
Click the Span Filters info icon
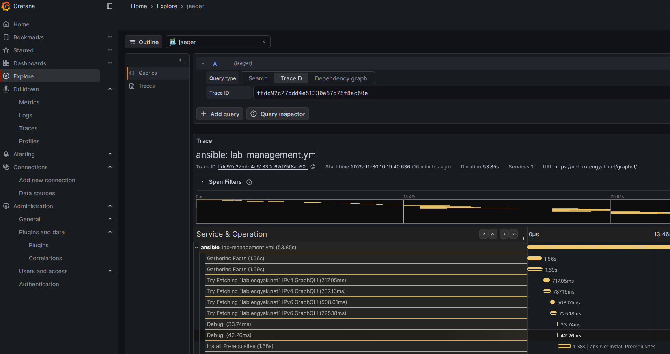pyautogui.click(x=249, y=182)
